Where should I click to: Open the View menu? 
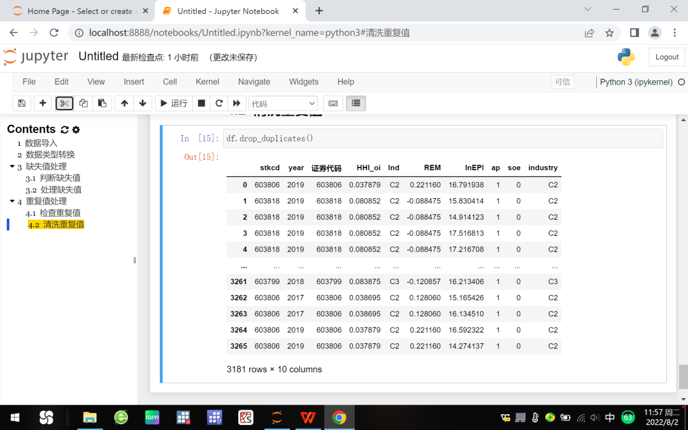pos(96,82)
